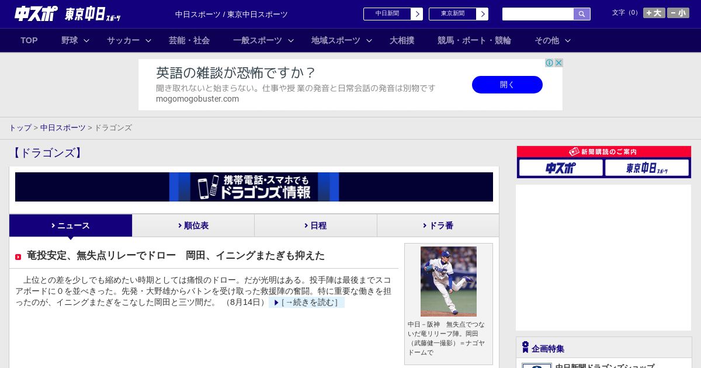This screenshot has height=368, width=701.
Task: Click the arrow beside 東京新聞
Action: point(483,14)
